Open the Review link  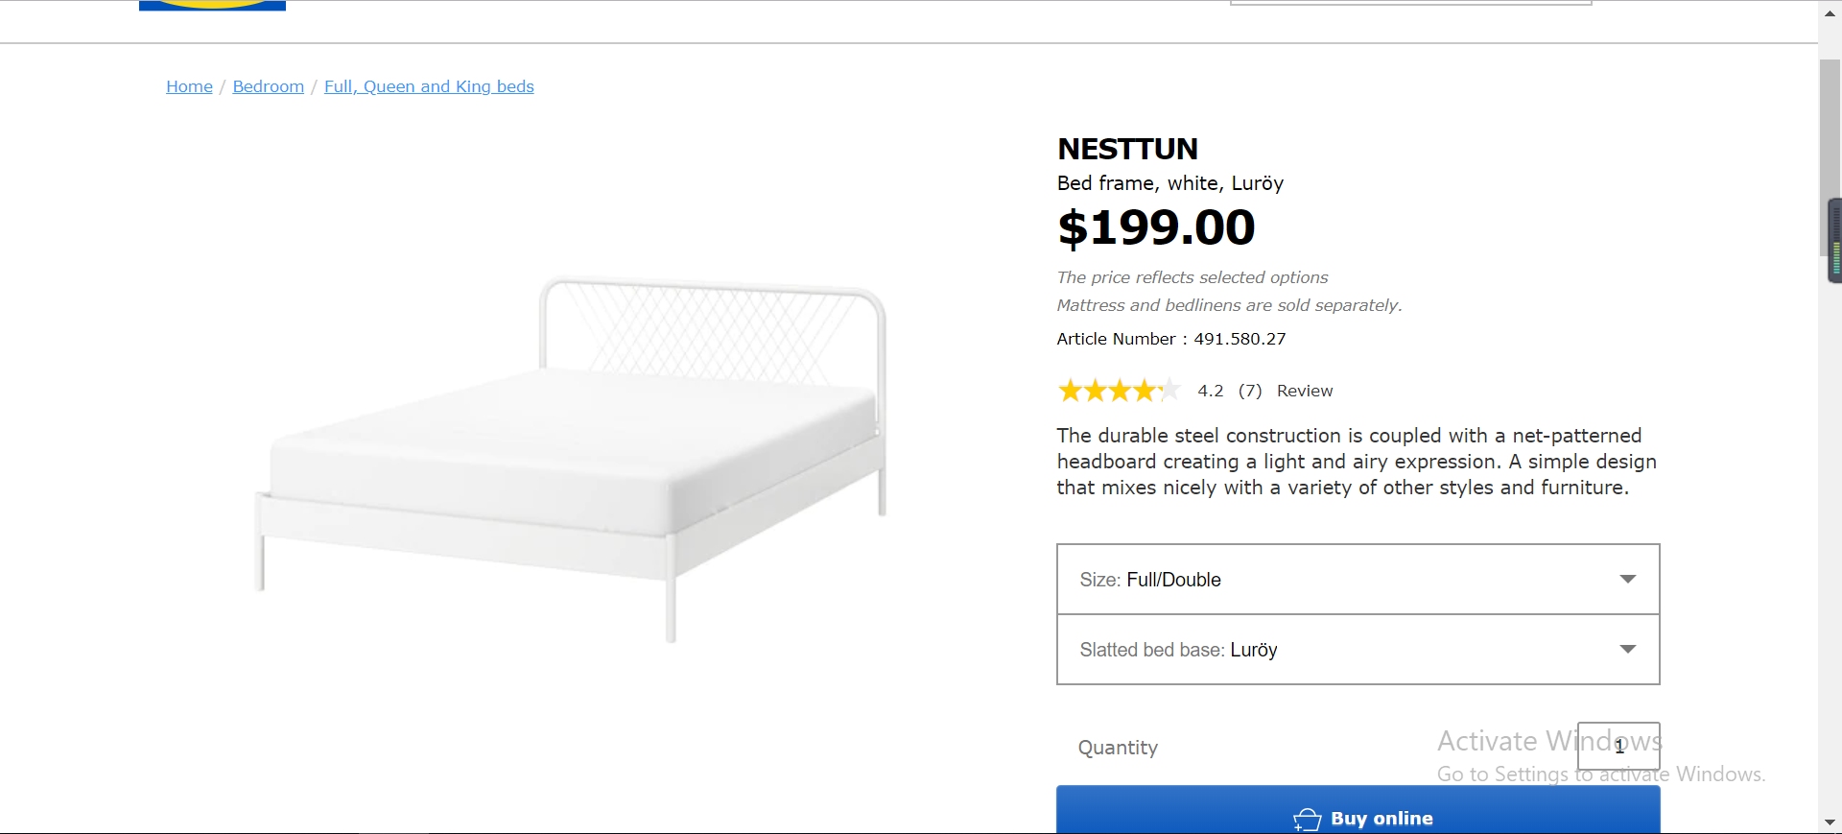point(1304,391)
